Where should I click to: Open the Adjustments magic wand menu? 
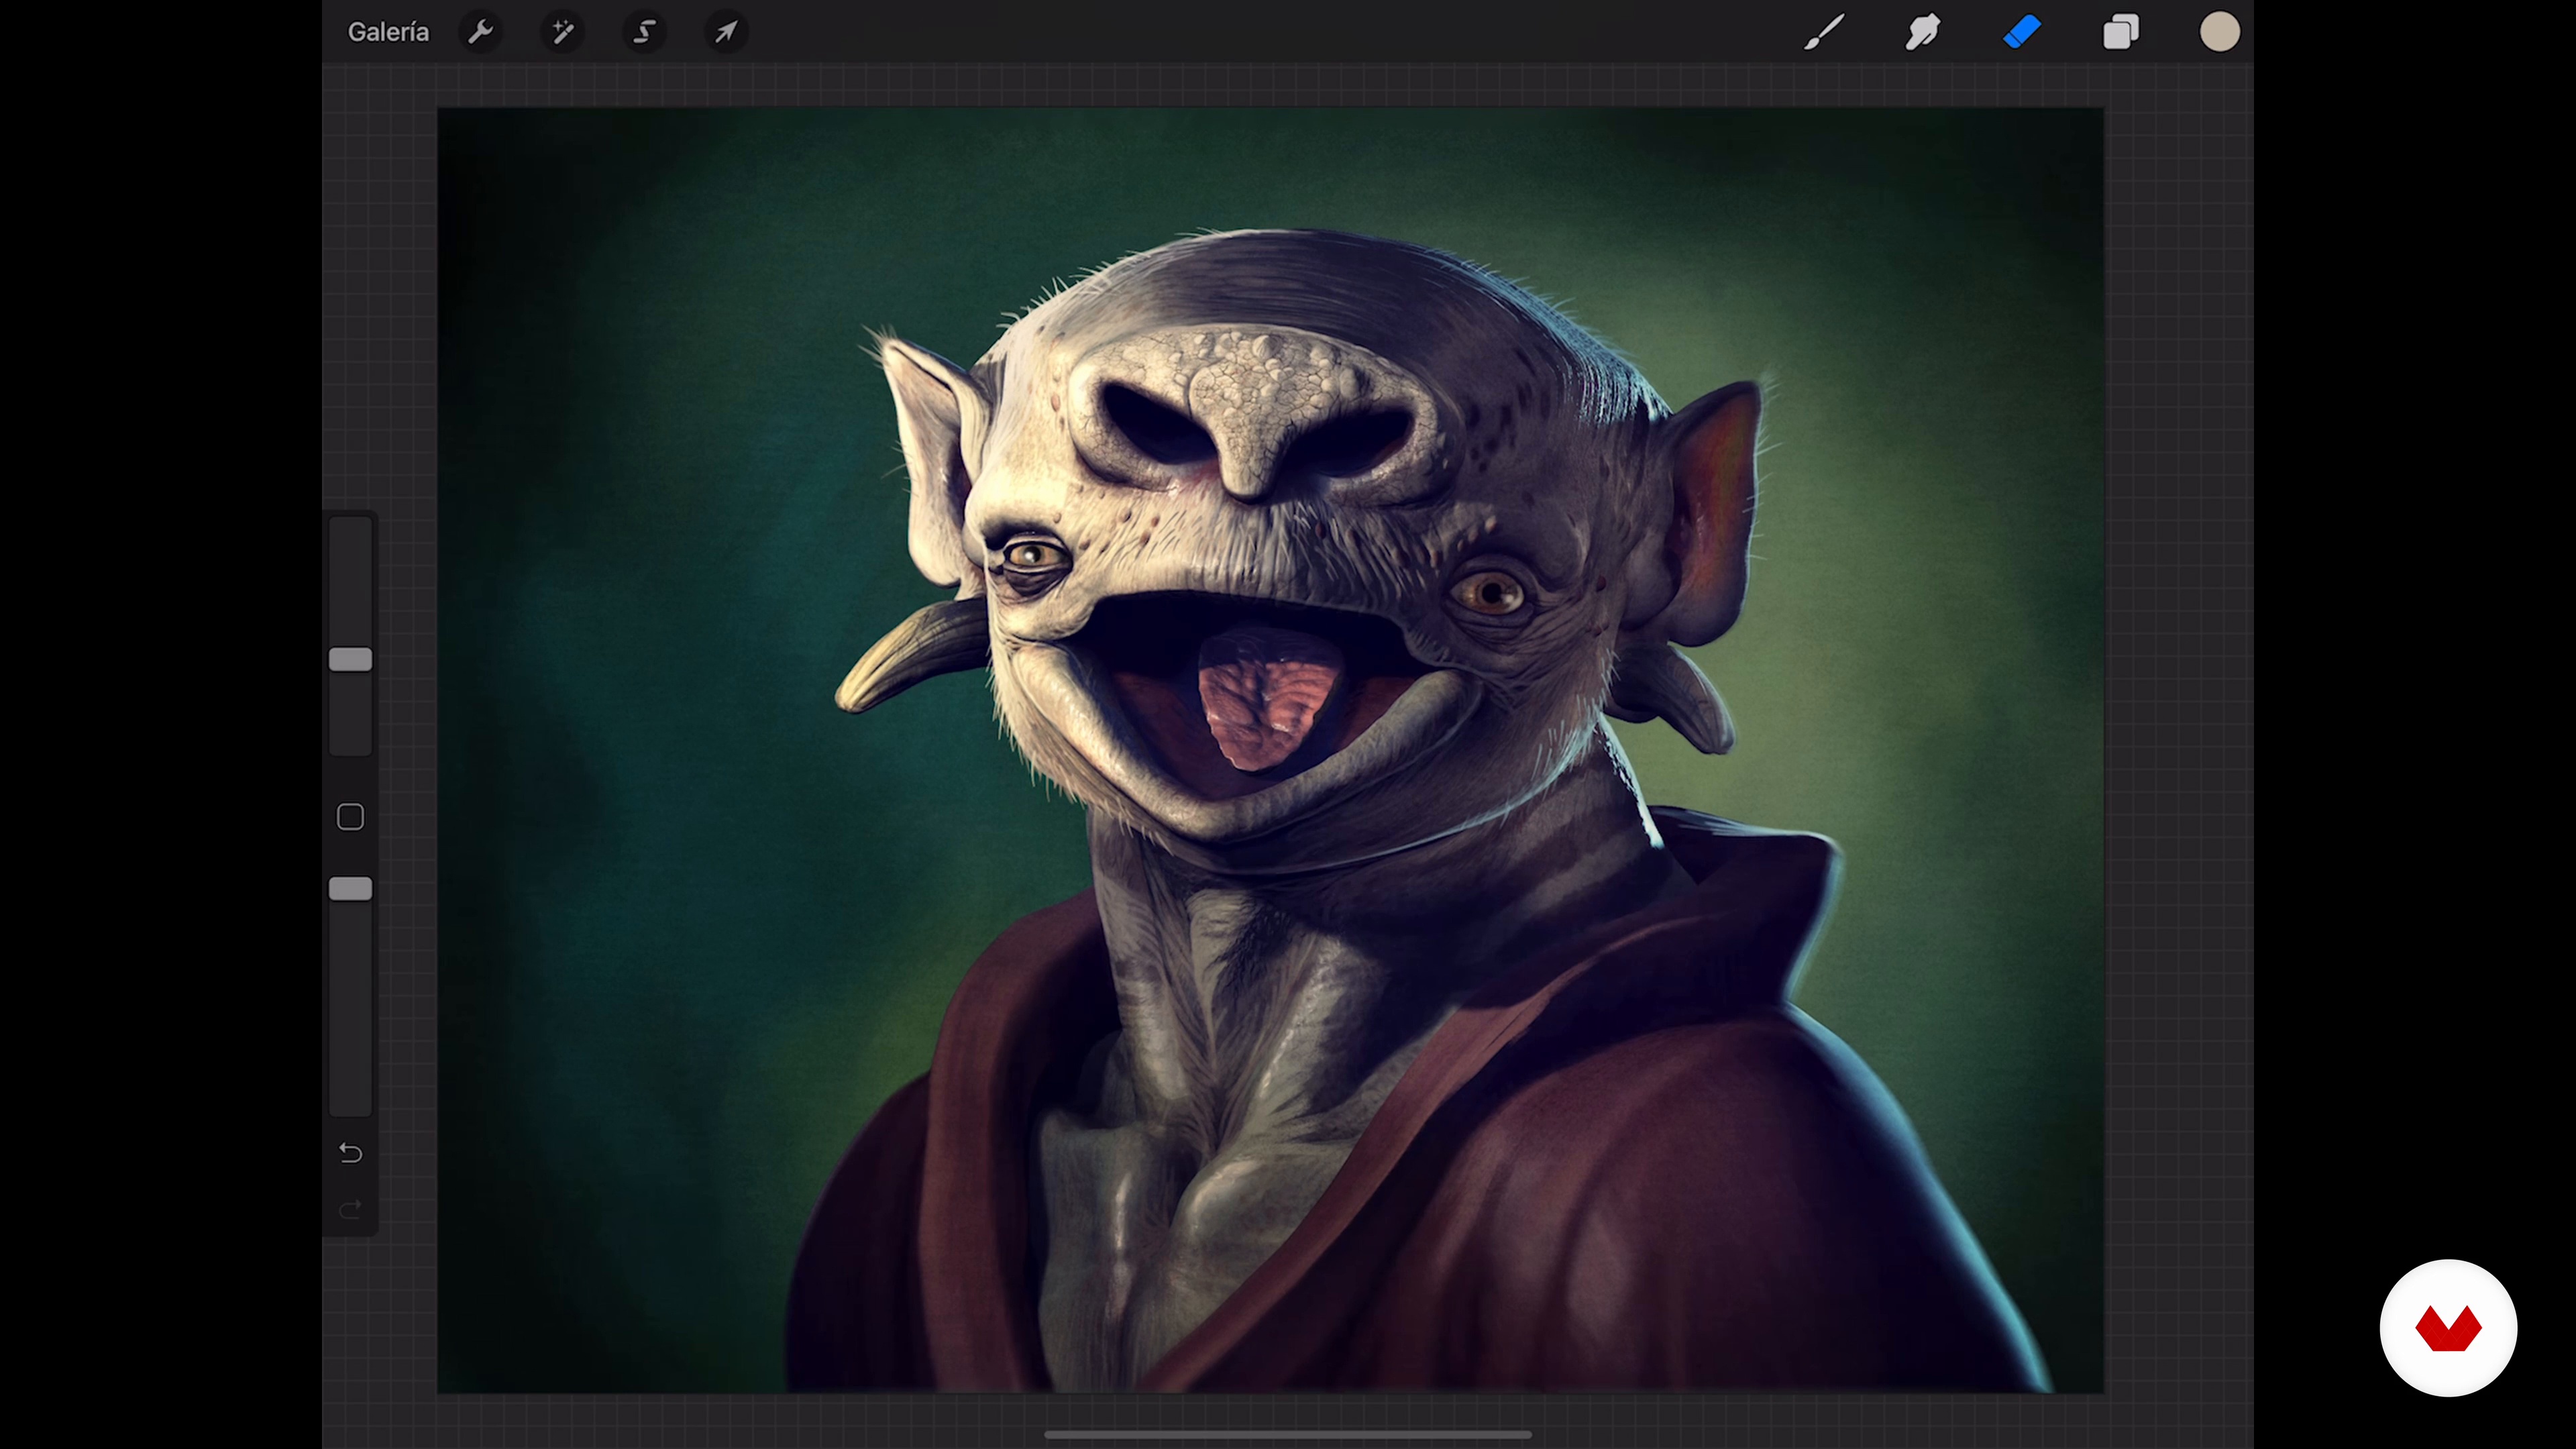pyautogui.click(x=563, y=32)
